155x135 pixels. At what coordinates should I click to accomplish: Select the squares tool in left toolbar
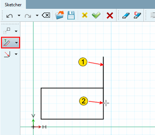pyautogui.click(x=7, y=31)
